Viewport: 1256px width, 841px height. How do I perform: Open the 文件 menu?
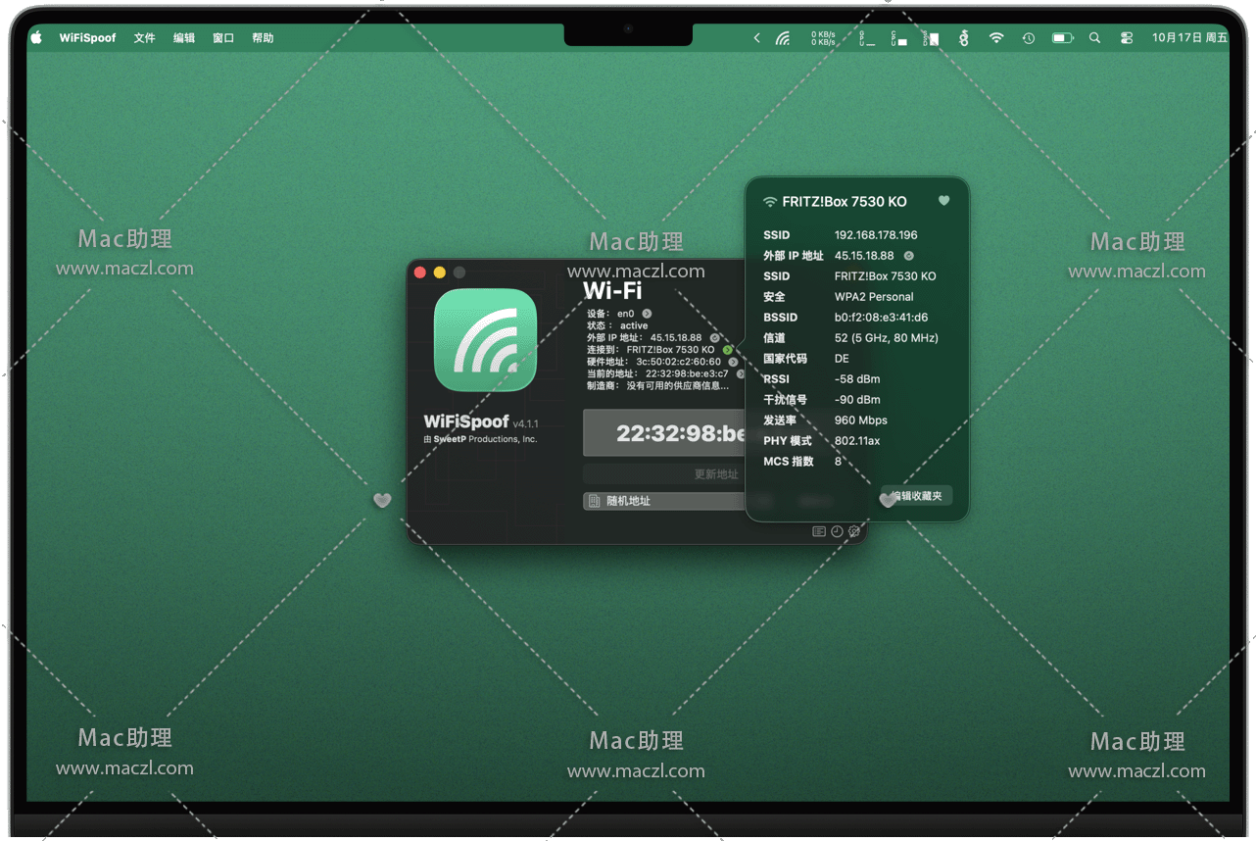145,38
